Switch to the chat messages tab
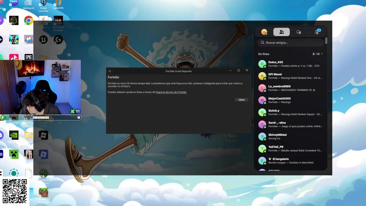The width and height of the screenshot is (366, 206). (299, 32)
